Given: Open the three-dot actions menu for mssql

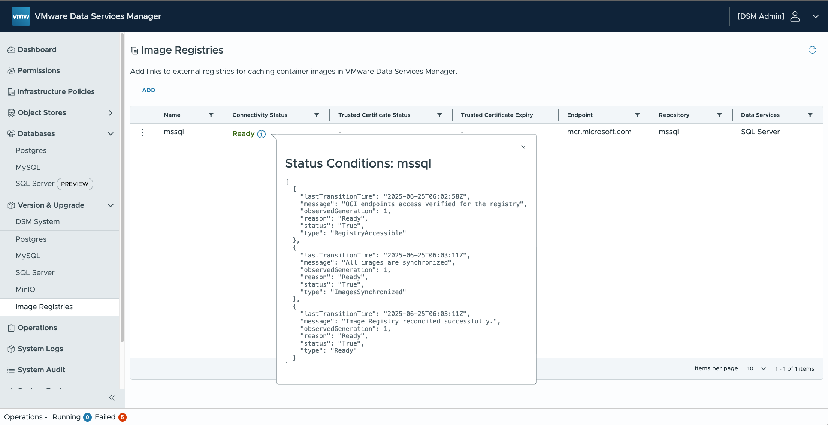Looking at the screenshot, I should (x=143, y=132).
